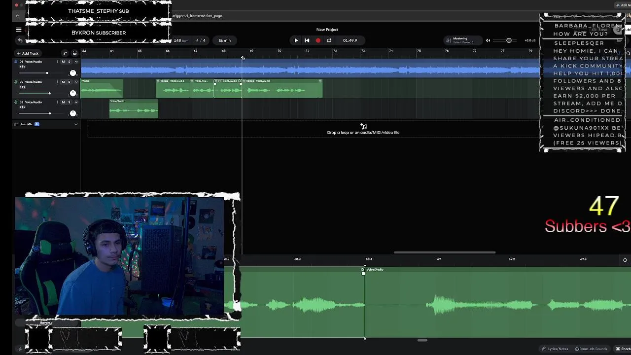This screenshot has height=355, width=631.
Task: Mute master output speaker icon
Action: click(x=488, y=40)
